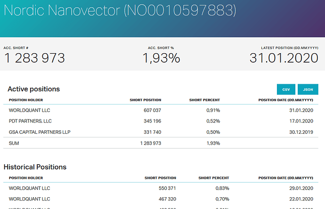
Task: Click the historical short position 550 371
Action: click(x=167, y=188)
